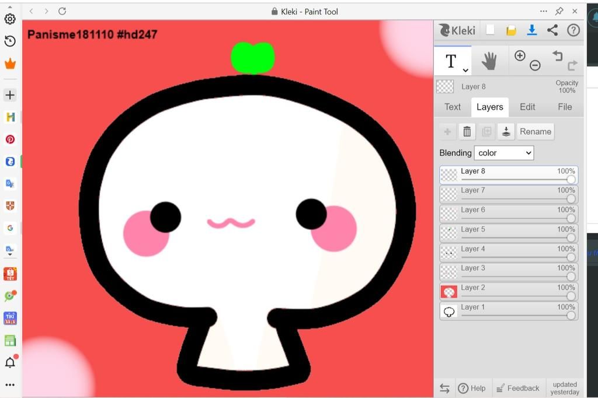Image resolution: width=598 pixels, height=398 pixels.
Task: Select the Text tool
Action: point(453,61)
